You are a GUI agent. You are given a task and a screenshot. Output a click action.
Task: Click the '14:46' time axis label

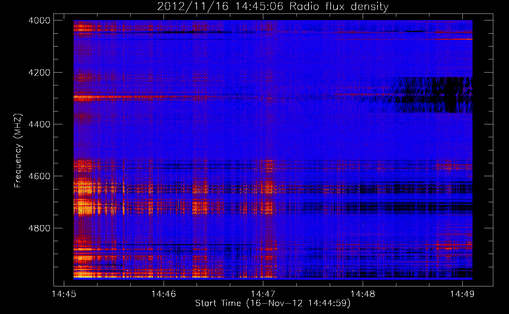[x=164, y=294]
